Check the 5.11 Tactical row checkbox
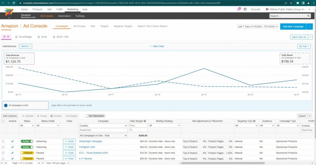316x165 pixels. [x=3, y=159]
